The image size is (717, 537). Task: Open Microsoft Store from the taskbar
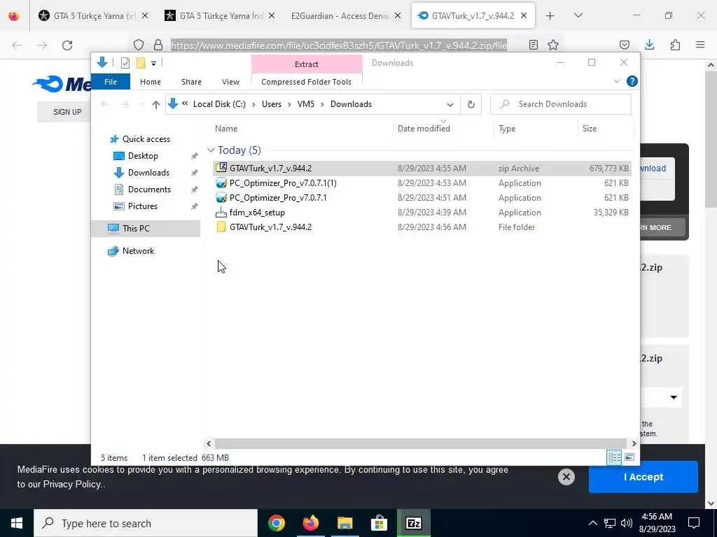pyautogui.click(x=379, y=523)
